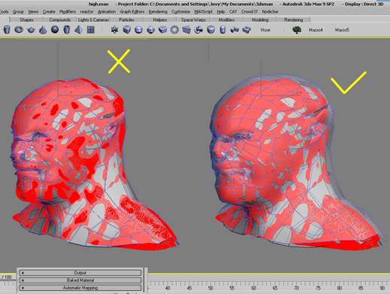
Task: Select the ChamferBox icon
Action: tap(127, 30)
